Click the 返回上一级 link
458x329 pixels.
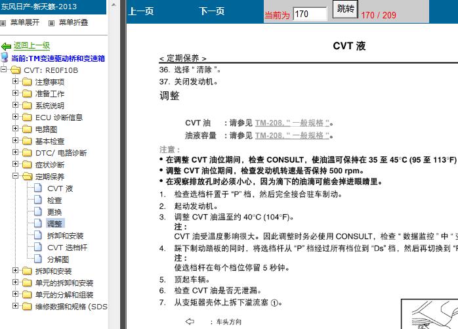pyautogui.click(x=31, y=45)
